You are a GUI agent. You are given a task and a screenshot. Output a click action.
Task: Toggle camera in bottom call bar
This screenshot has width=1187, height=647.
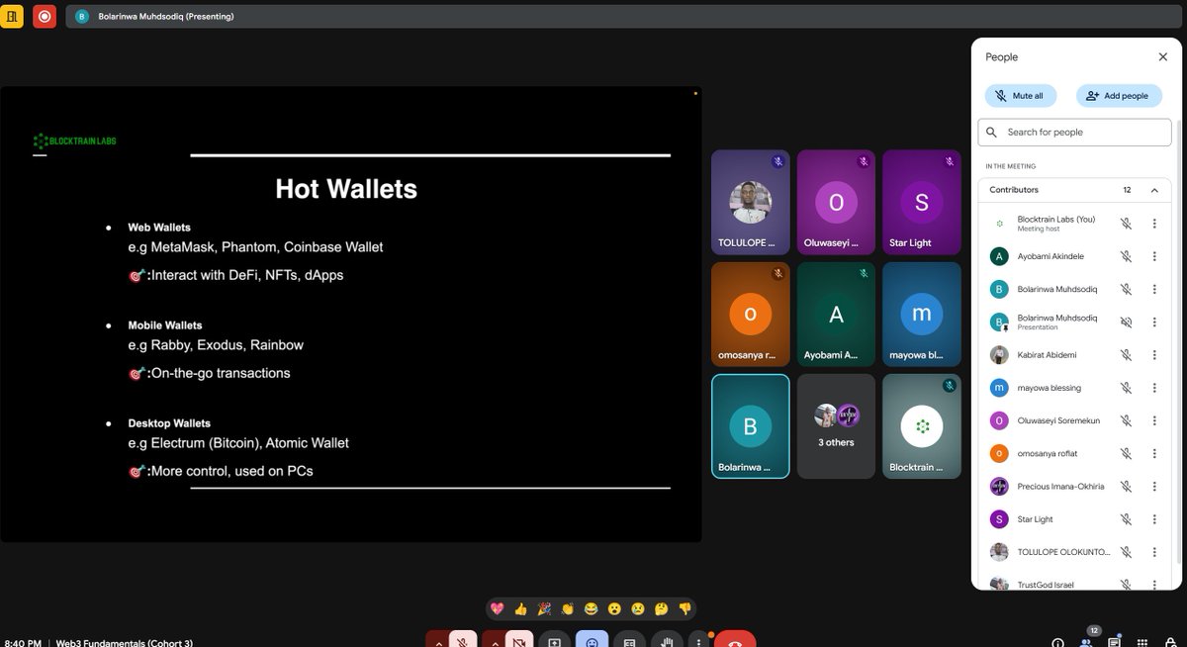coord(518,641)
